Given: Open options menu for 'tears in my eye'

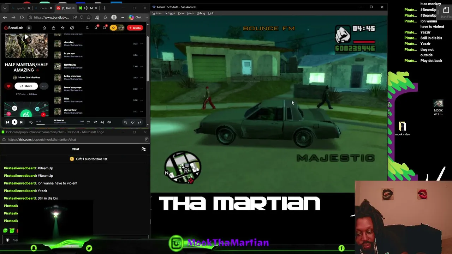Looking at the screenshot, I should (x=142, y=89).
